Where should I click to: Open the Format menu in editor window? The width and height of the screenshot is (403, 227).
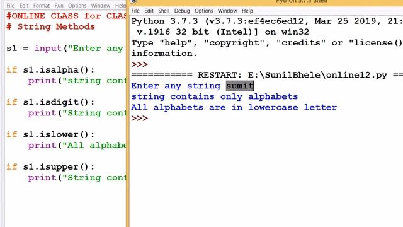tap(42, 6)
